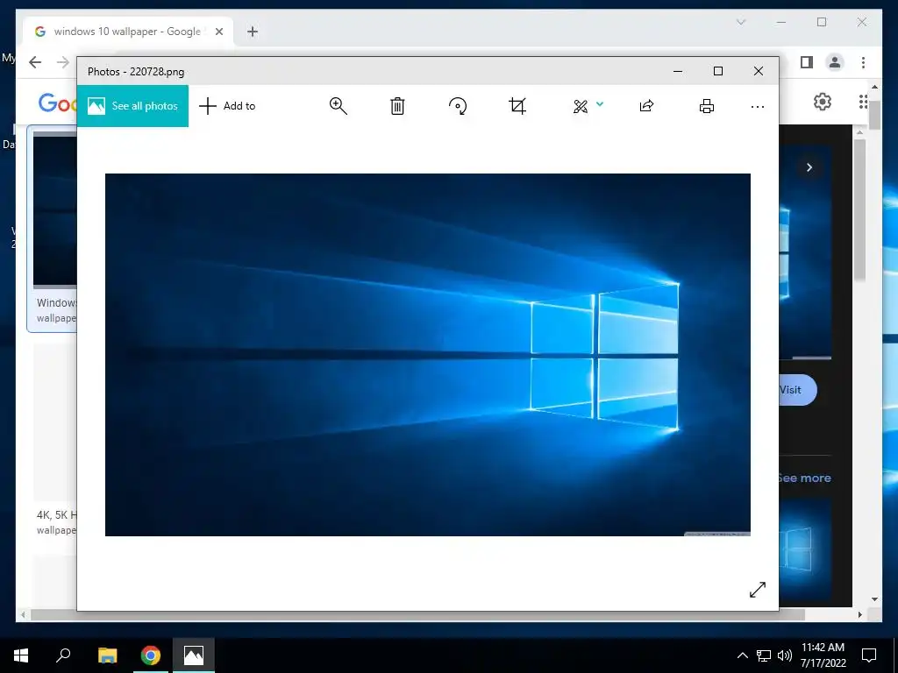
Task: Minimize the Photos window
Action: click(x=678, y=71)
